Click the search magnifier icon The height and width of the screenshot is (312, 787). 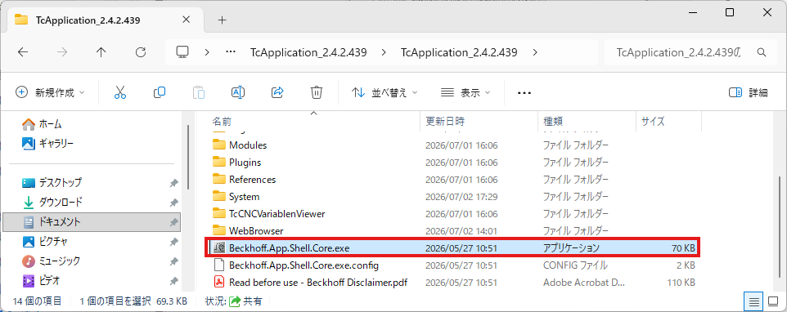pyautogui.click(x=762, y=52)
